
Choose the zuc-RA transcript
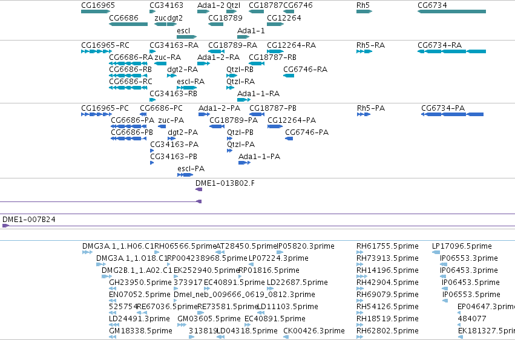160,64
